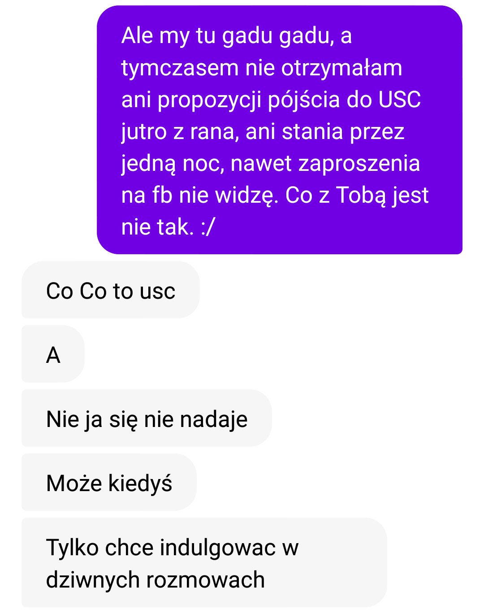The width and height of the screenshot is (484, 614).
Task: Select the "Co Co to usc" message
Action: 111,290
